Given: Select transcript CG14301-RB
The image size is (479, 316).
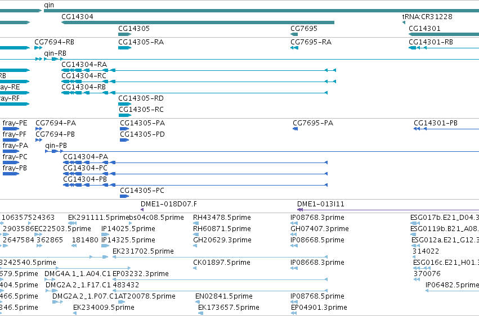Looking at the screenshot, I should tap(444, 48).
